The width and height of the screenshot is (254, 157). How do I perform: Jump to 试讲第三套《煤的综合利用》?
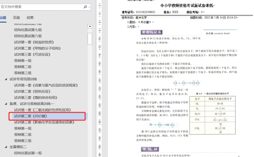pyautogui.click(x=36, y=97)
